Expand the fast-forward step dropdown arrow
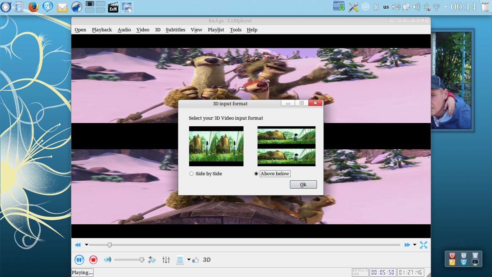The image size is (492, 277). coord(415,245)
